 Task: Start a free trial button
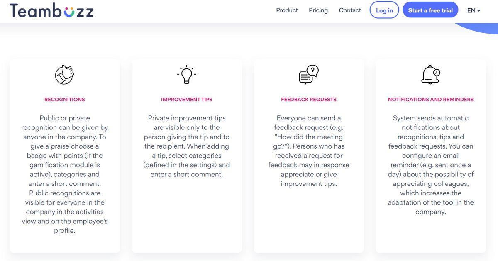point(430,10)
